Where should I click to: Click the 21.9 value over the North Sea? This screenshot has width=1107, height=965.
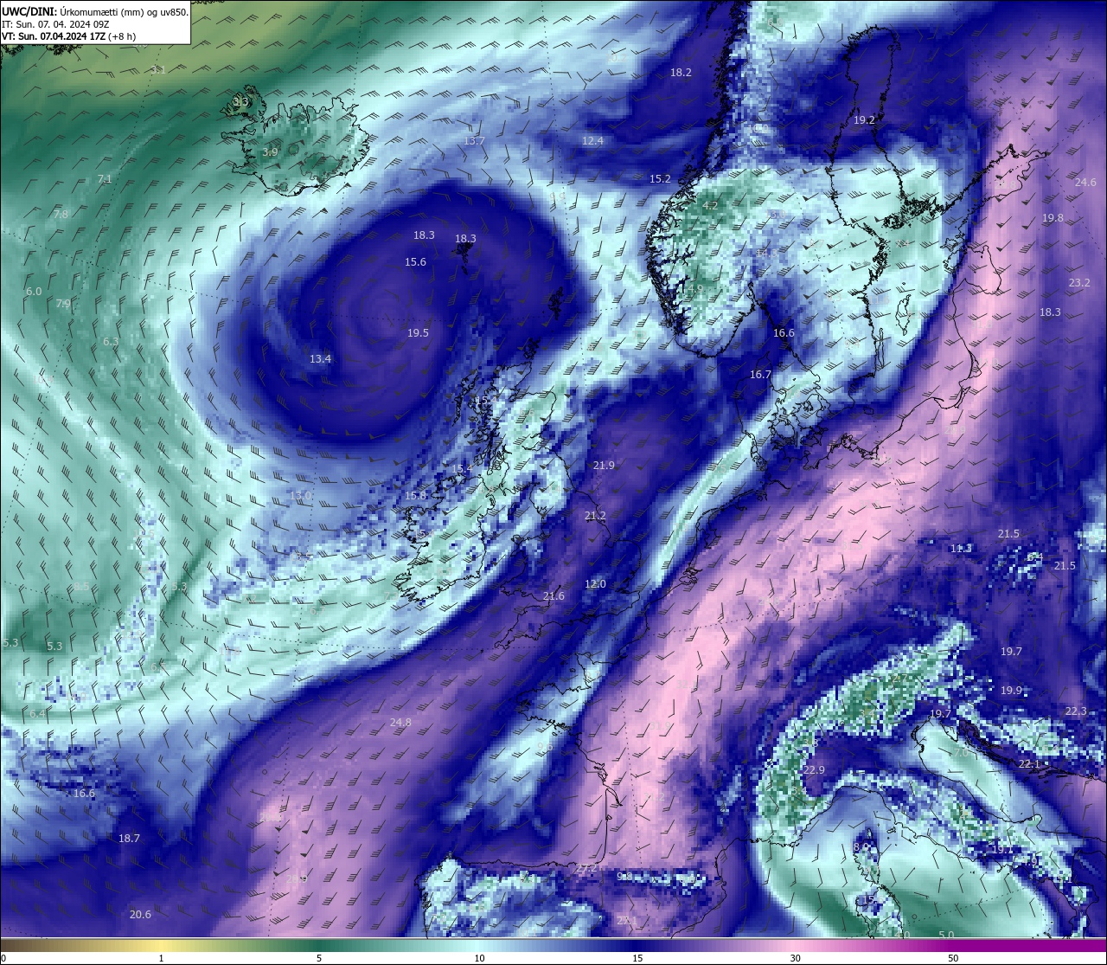click(604, 466)
